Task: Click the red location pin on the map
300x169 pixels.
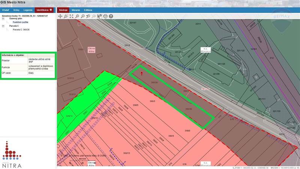Action: tap(142, 73)
